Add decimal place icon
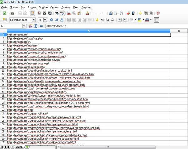Screen dimensions: 188x149 pos(107,20)
